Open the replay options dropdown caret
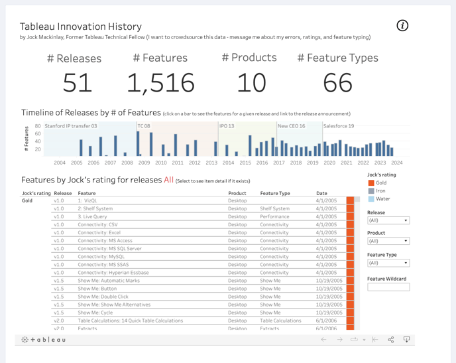 [x=364, y=340]
